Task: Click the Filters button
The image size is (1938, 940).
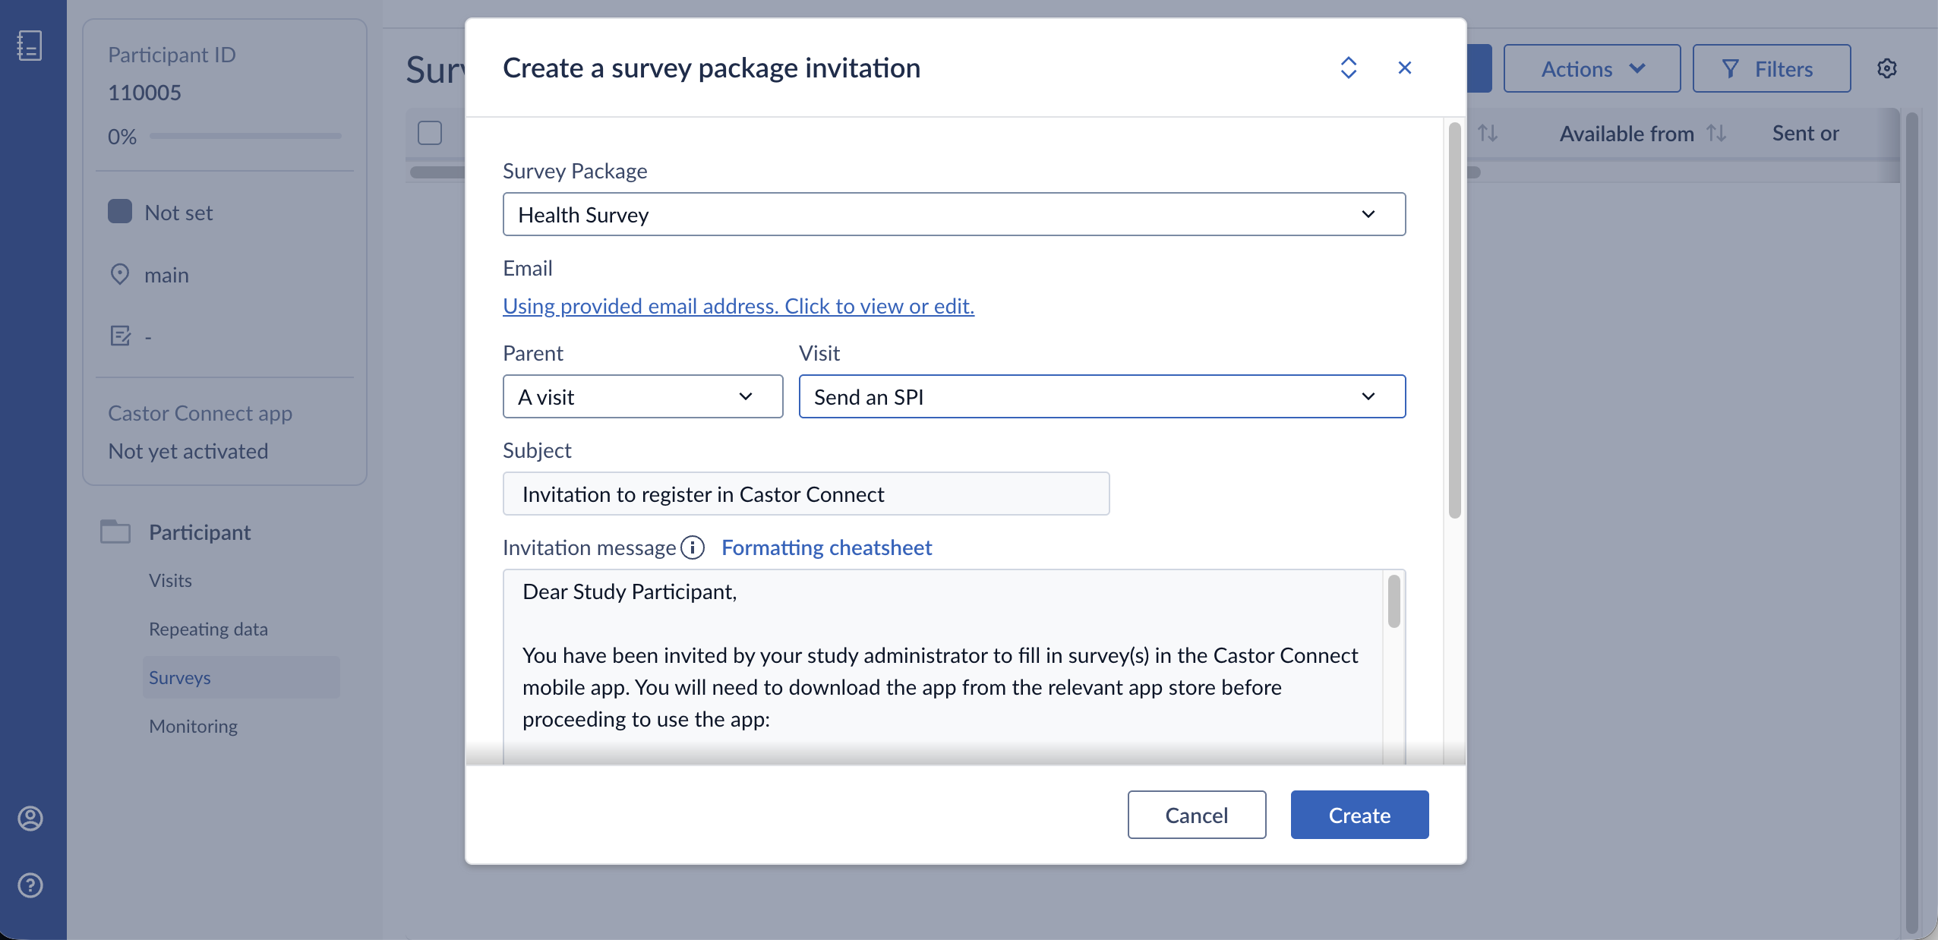Action: click(1772, 68)
